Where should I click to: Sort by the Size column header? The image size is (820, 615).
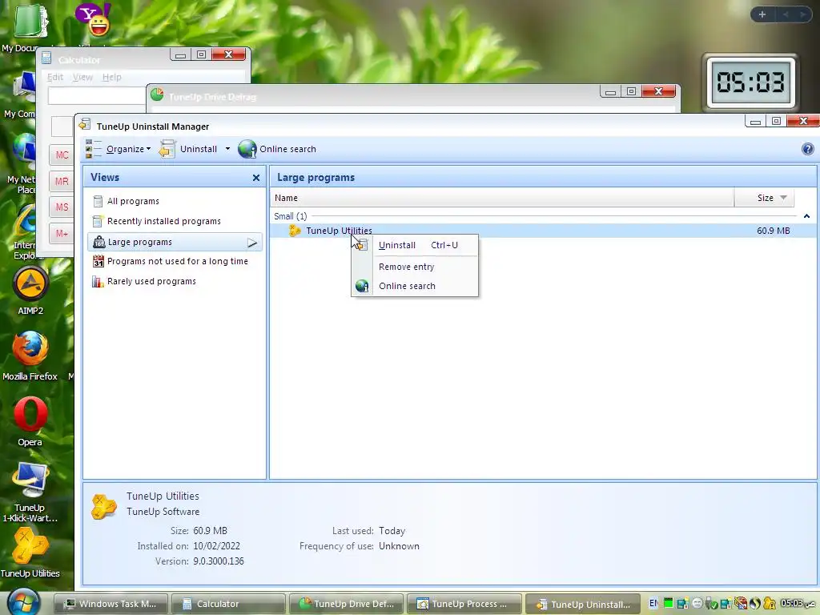[x=765, y=199]
